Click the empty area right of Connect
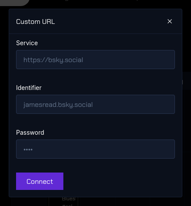 click(119, 181)
